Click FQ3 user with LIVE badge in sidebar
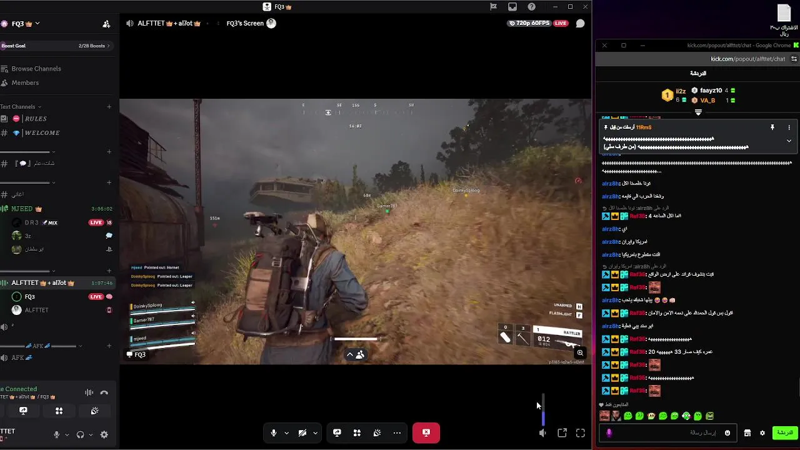 (x=61, y=297)
